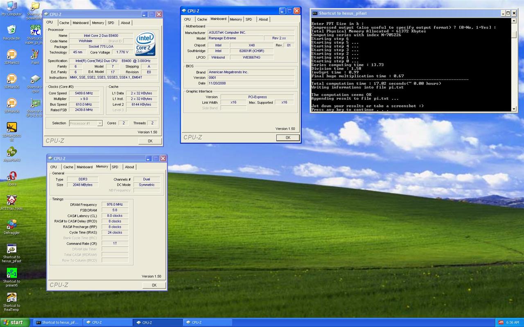524x327 pixels.
Task: Click the BIOS date 11/20/2008 field
Action: point(251,83)
